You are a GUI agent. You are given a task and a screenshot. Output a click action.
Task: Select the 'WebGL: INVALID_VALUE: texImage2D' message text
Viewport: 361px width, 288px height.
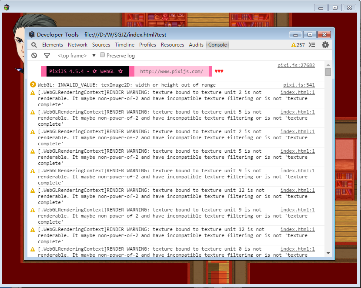tap(127, 85)
